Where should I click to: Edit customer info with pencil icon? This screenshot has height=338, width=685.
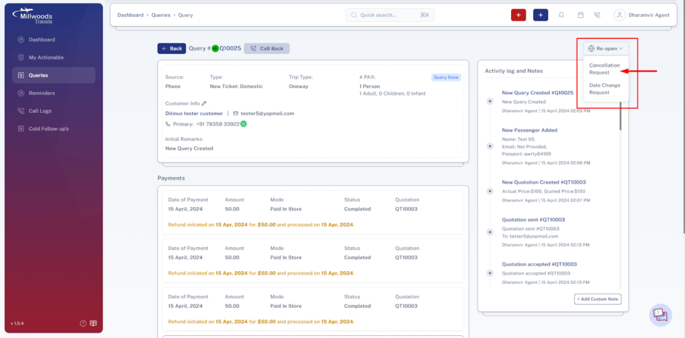tap(204, 104)
